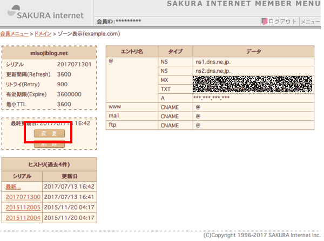Click the www entry name cell
The width and height of the screenshot is (324, 241).
click(x=132, y=107)
